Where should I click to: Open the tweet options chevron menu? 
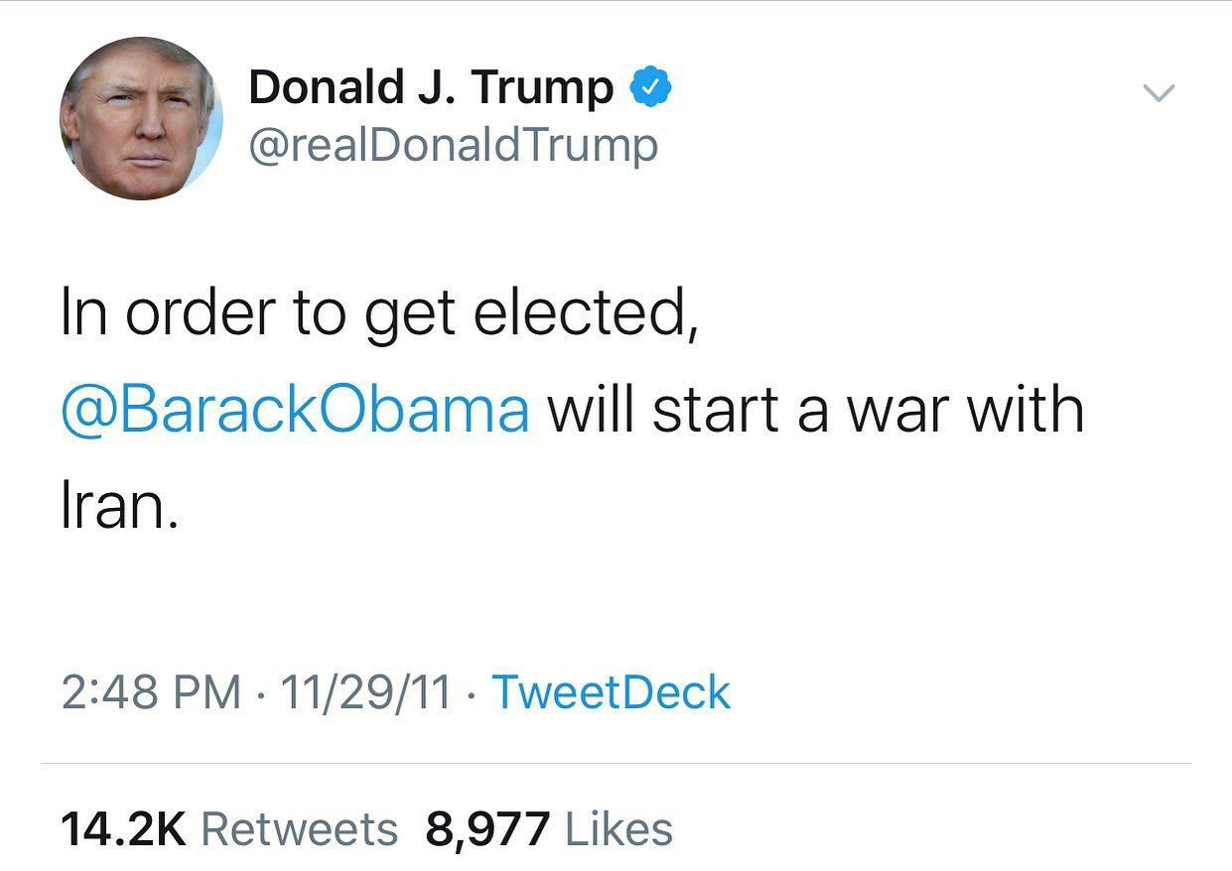(x=1159, y=93)
